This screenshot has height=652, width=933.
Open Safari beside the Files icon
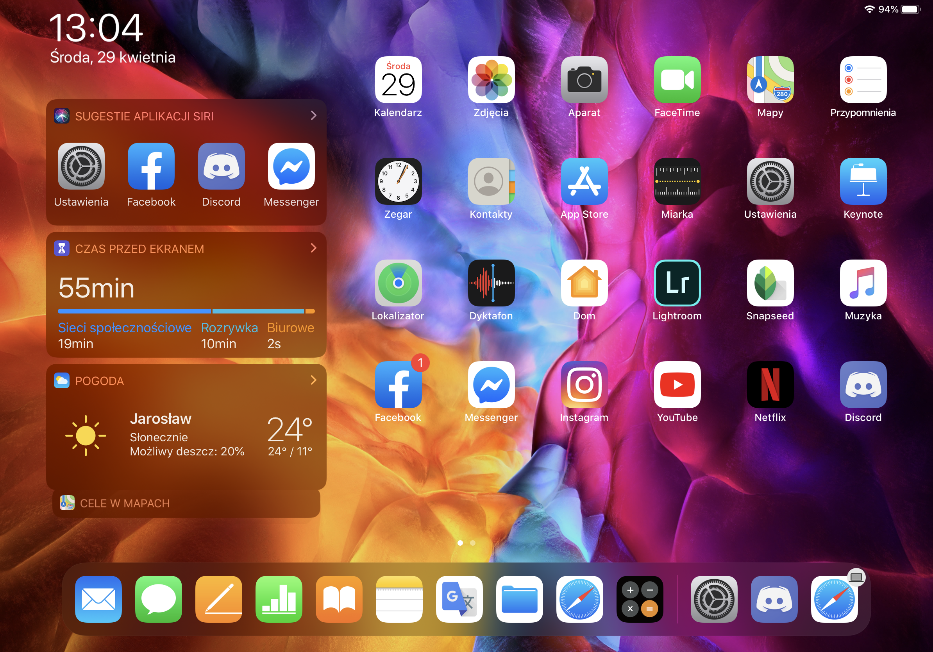(579, 599)
